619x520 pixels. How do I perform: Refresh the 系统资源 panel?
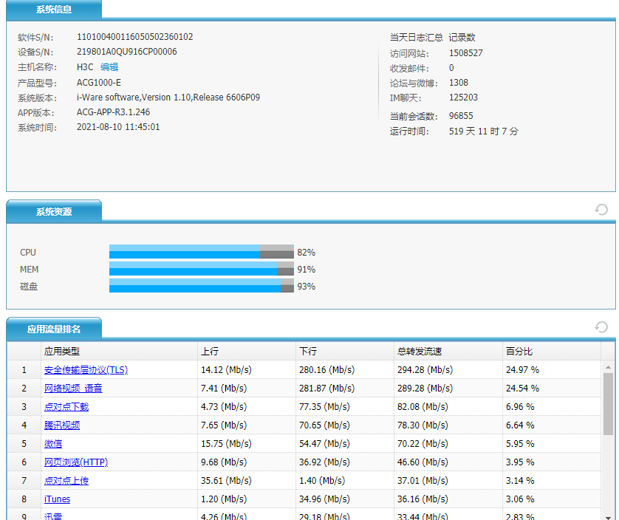point(601,209)
